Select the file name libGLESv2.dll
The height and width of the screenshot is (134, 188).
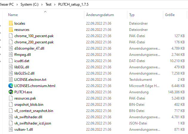(24, 73)
